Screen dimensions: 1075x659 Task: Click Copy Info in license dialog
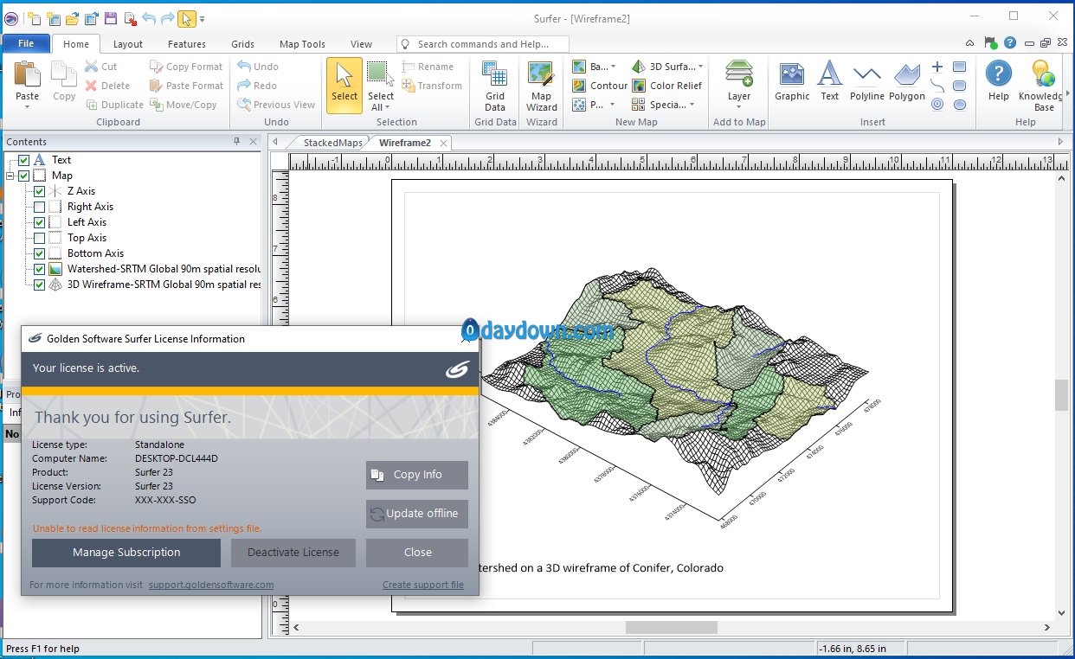click(x=417, y=475)
